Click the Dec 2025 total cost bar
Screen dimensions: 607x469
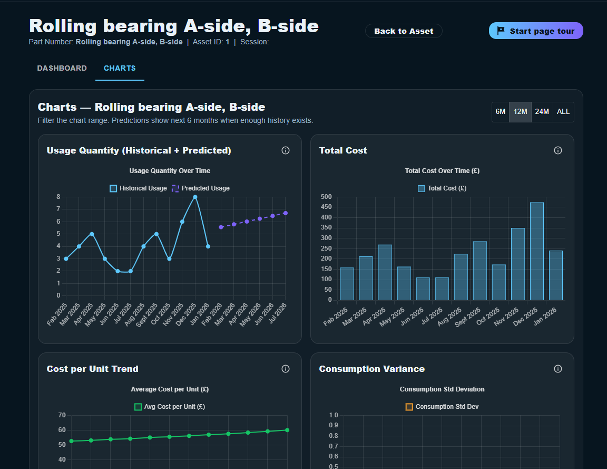click(x=536, y=251)
